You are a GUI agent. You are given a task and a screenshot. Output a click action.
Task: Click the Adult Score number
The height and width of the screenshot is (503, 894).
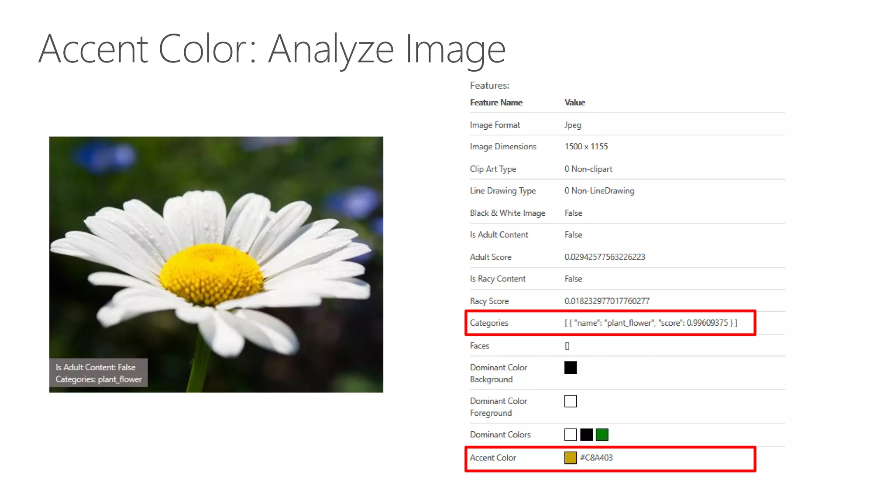coord(605,257)
